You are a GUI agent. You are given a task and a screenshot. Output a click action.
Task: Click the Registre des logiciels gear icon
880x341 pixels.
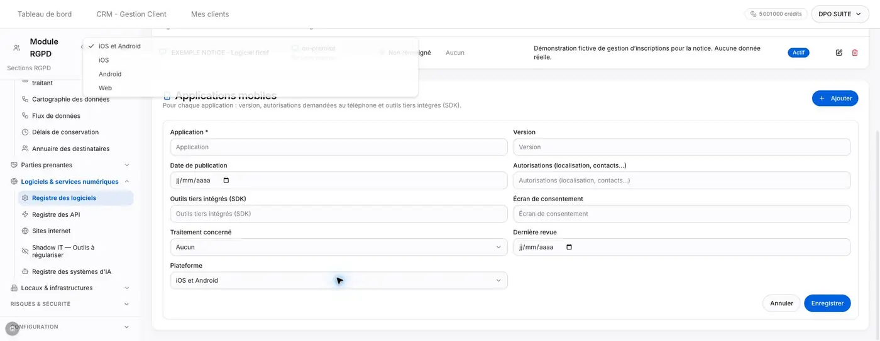(x=25, y=198)
